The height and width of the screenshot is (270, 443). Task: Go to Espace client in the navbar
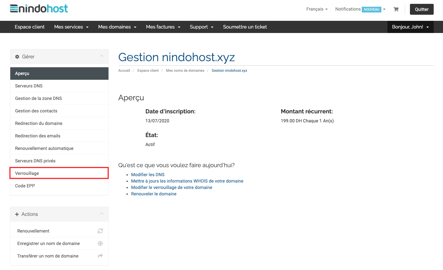pyautogui.click(x=30, y=27)
